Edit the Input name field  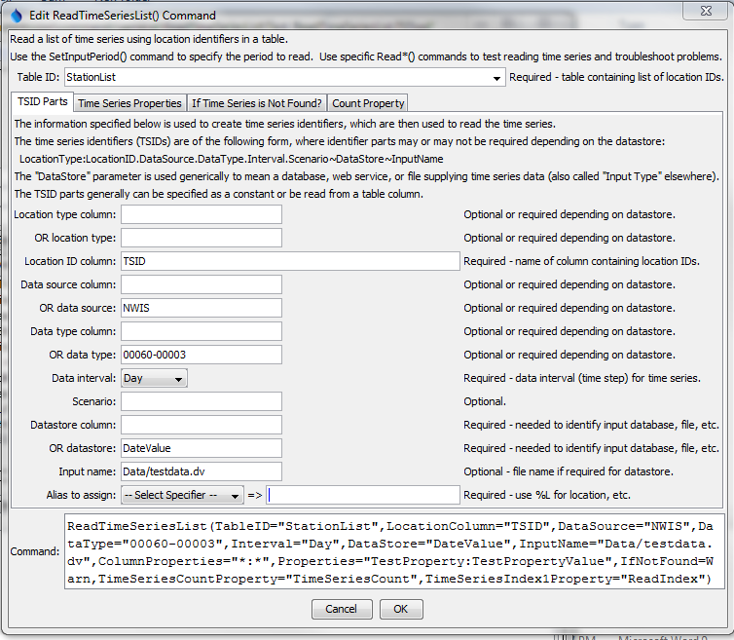201,471
